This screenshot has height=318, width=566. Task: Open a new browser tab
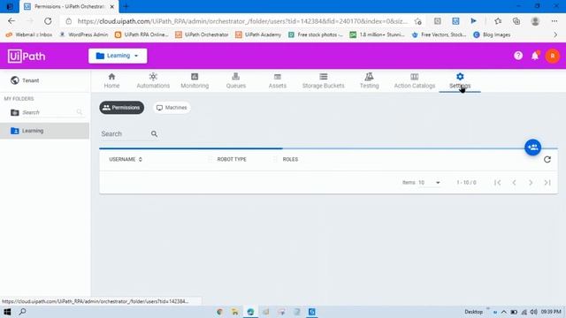tap(126, 6)
